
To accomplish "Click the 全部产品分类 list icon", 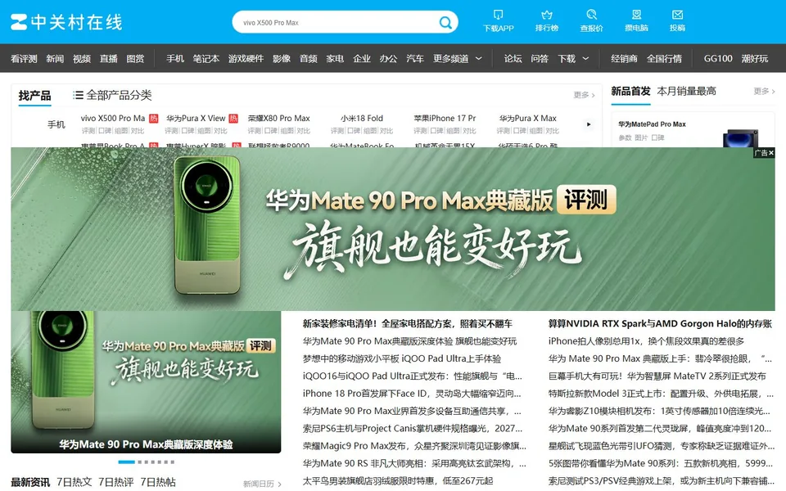I will click(x=78, y=95).
